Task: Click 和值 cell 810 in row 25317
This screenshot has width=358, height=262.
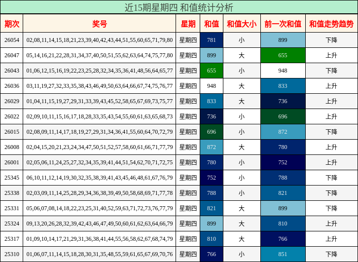Action: click(x=212, y=239)
